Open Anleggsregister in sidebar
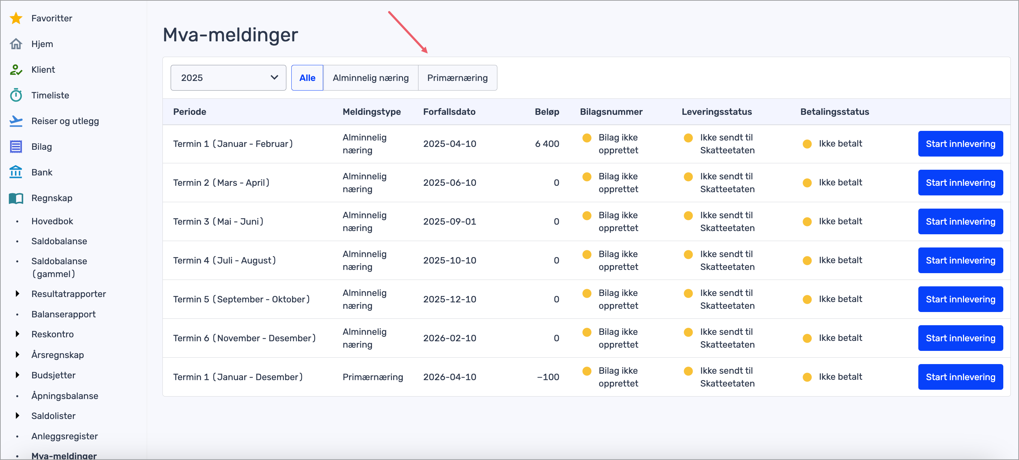 pyautogui.click(x=65, y=436)
